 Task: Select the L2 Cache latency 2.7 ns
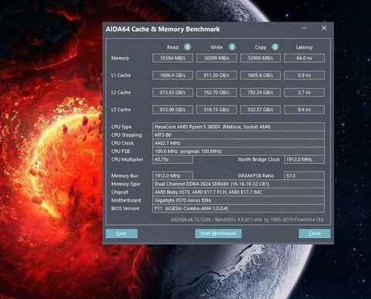(304, 92)
